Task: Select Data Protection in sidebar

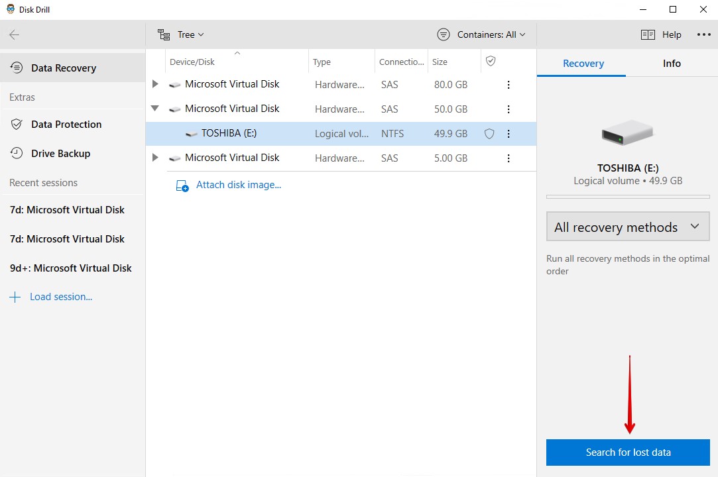Action: pyautogui.click(x=73, y=125)
